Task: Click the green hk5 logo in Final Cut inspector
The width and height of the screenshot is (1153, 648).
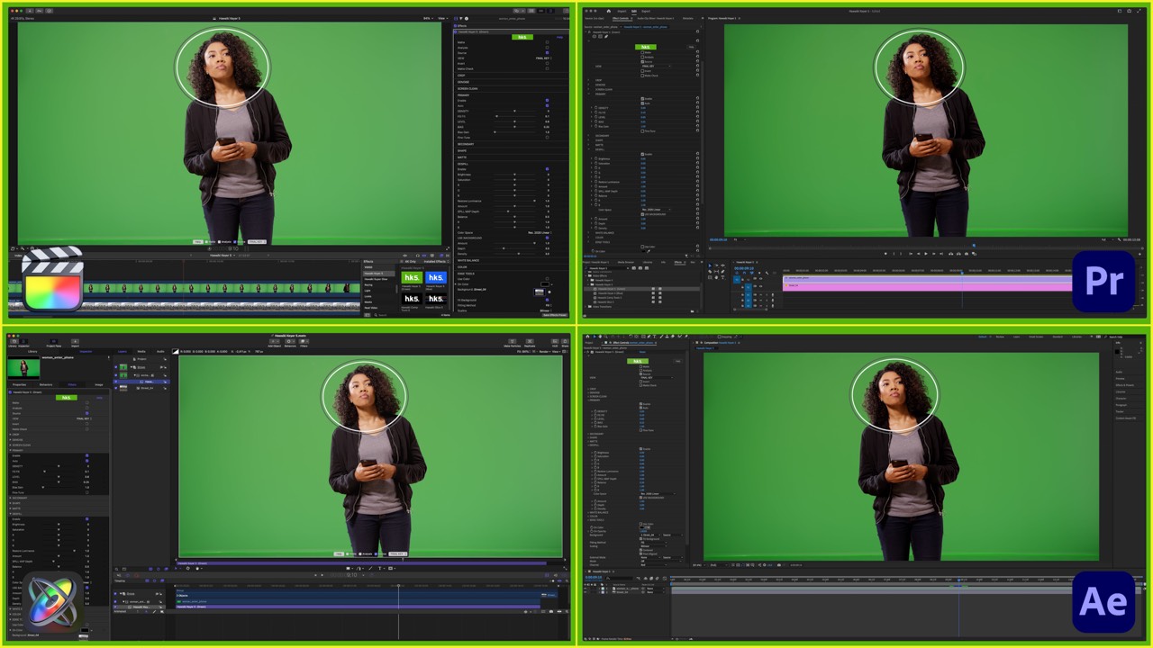Action: (x=522, y=37)
